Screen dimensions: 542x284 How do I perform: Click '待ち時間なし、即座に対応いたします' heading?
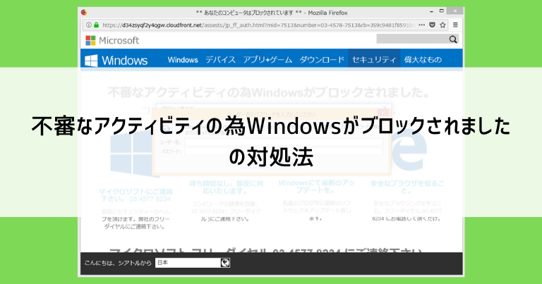227,187
